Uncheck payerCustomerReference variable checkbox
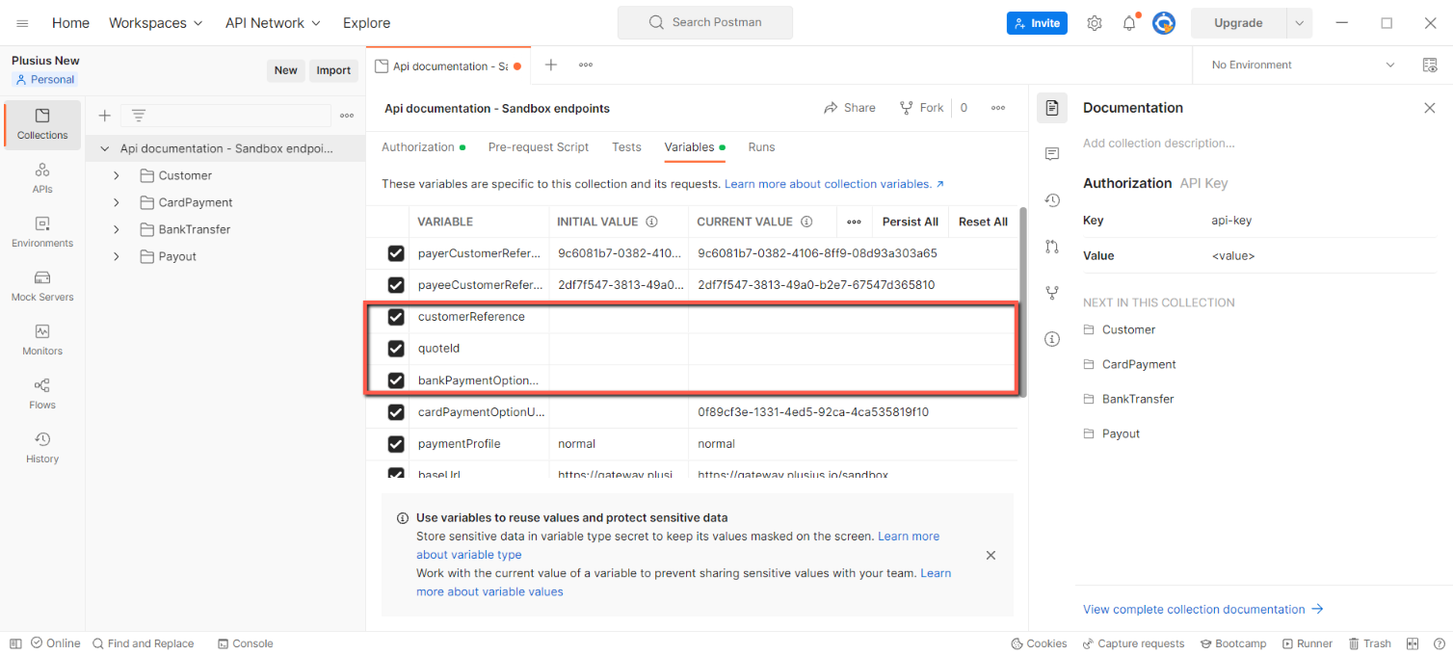Screen dimensions: 1453x655 coord(396,253)
